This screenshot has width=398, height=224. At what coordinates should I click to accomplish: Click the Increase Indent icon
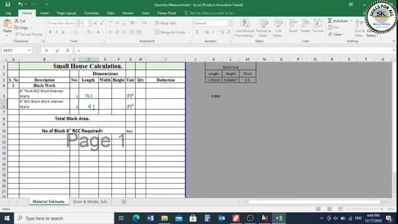click(139, 32)
